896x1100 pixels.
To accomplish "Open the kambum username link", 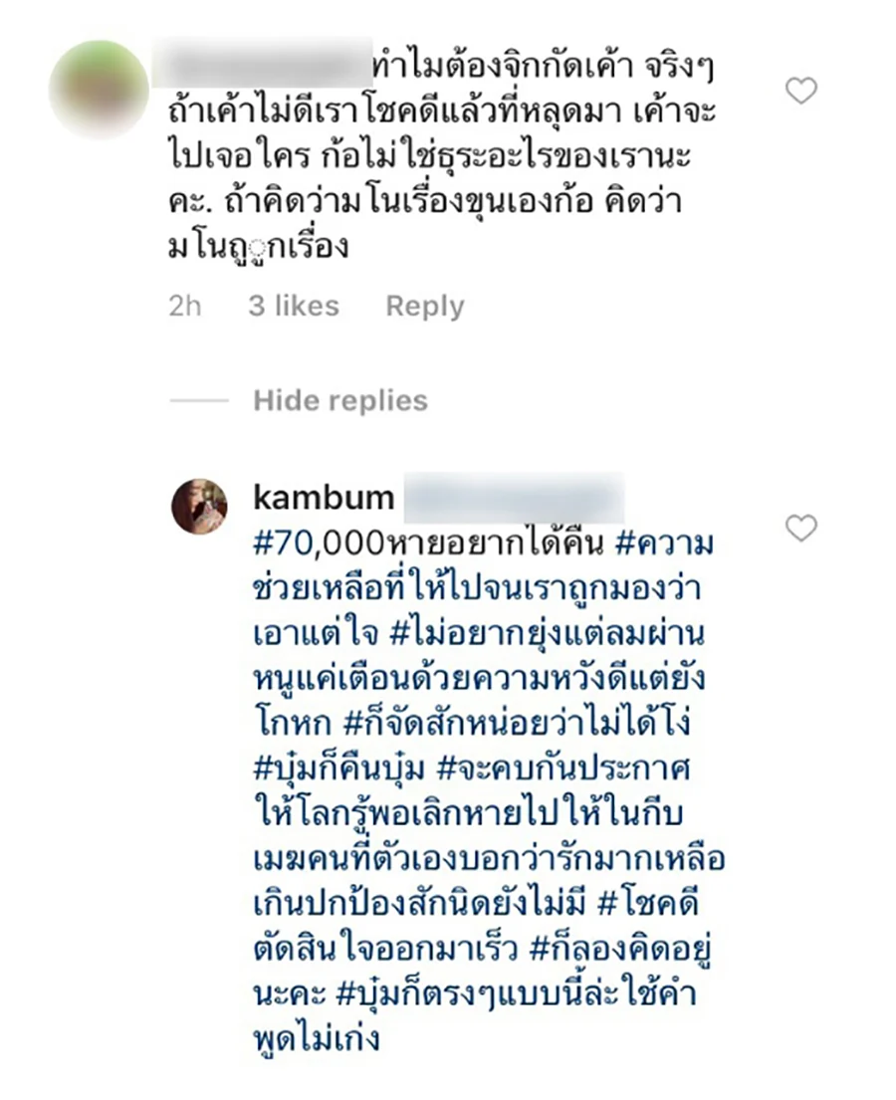I will tap(325, 498).
